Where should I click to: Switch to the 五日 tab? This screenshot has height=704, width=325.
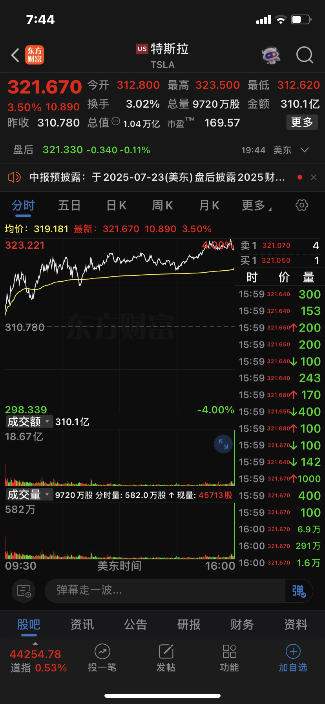[69, 205]
